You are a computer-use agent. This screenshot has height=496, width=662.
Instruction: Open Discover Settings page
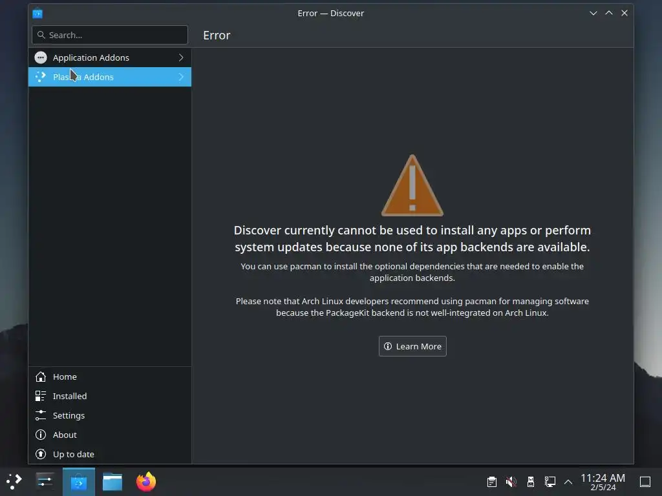click(110, 415)
